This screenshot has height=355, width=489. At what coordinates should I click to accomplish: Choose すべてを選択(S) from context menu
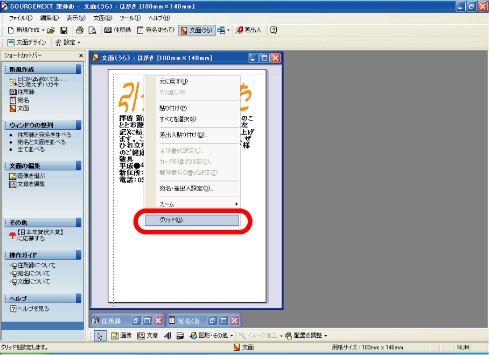tap(192, 119)
